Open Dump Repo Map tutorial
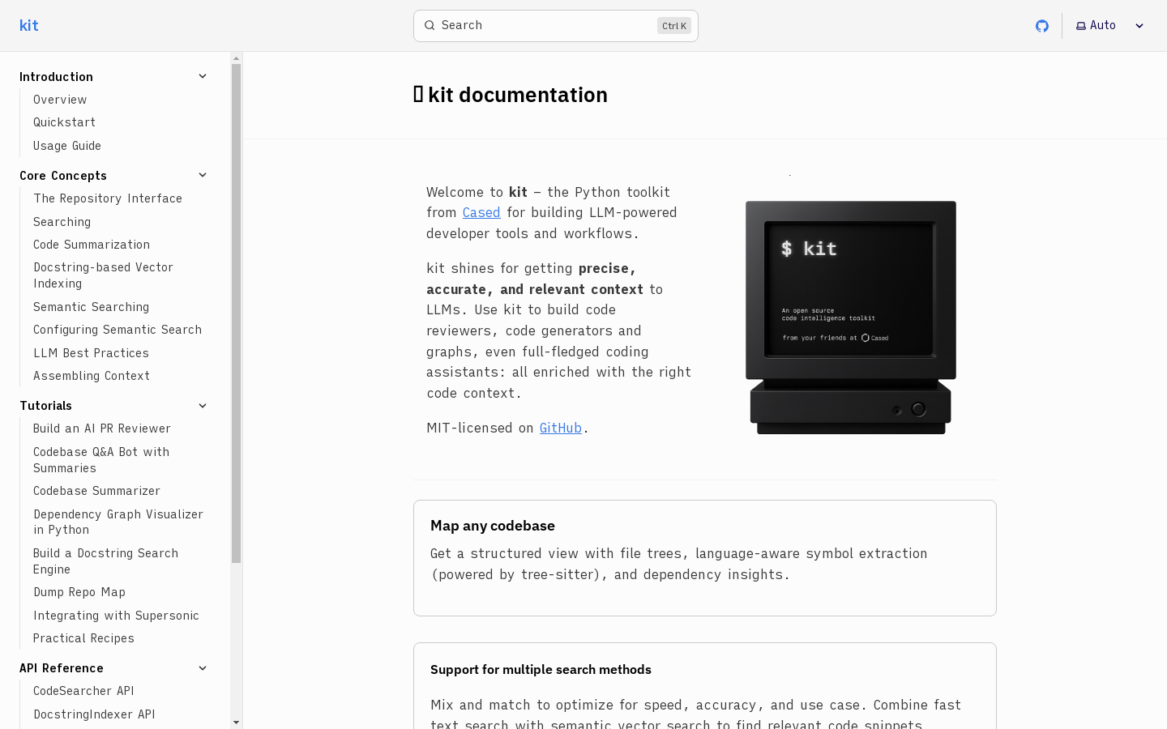The image size is (1167, 729). pos(79,592)
